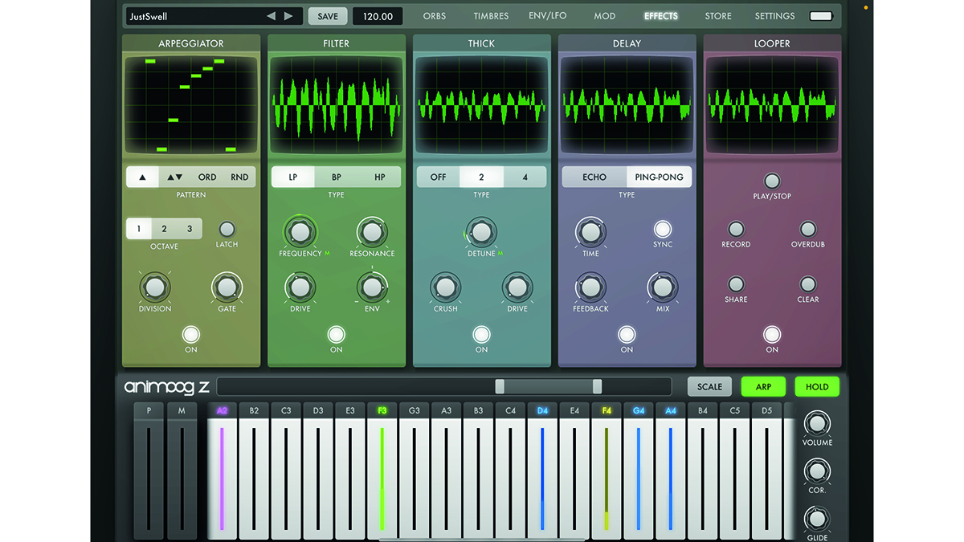Click the Thick Crush knob
The width and height of the screenshot is (964, 542).
pos(445,287)
